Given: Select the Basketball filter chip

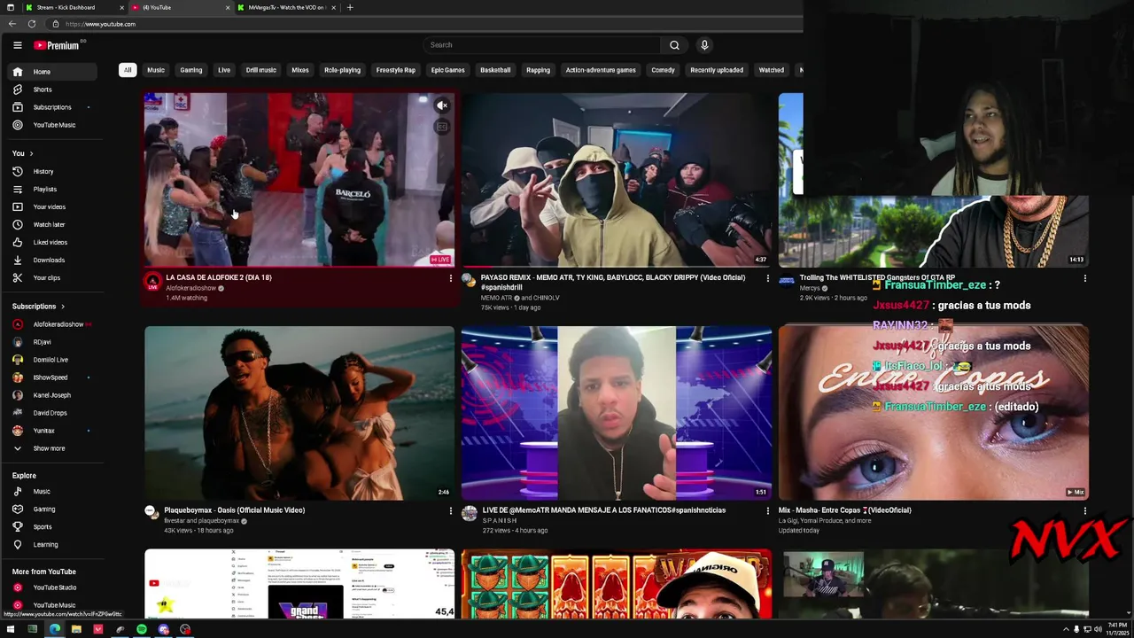Looking at the screenshot, I should pyautogui.click(x=495, y=70).
